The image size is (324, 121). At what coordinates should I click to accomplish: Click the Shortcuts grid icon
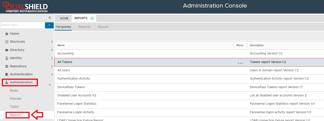click(x=7, y=42)
